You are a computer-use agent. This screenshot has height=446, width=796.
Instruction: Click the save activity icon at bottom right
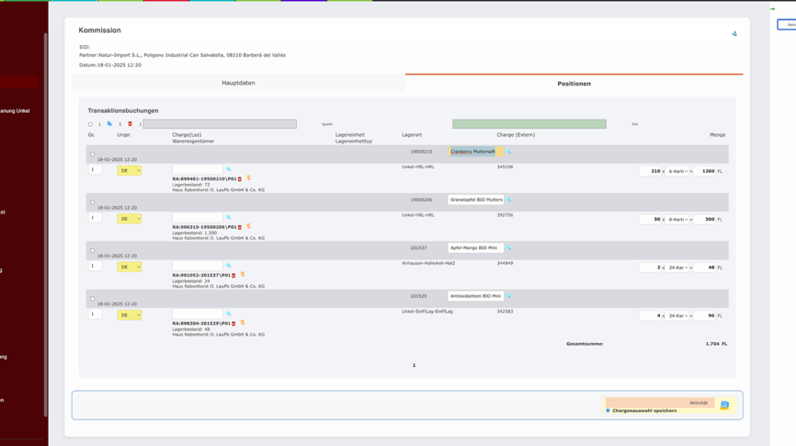(x=724, y=405)
